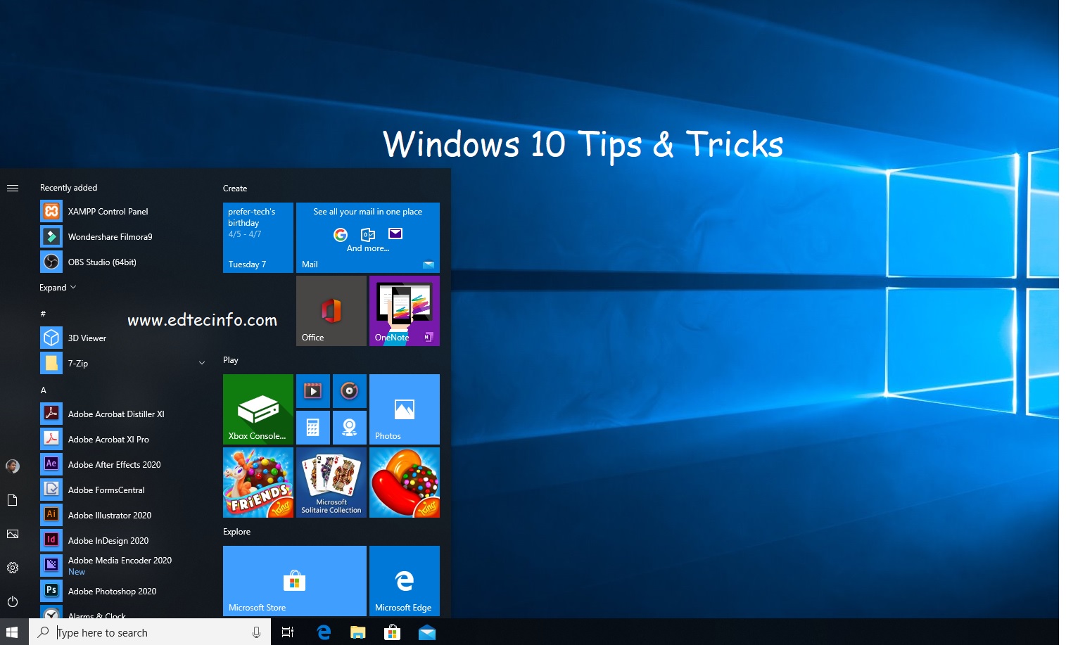Open the Microsoft Store tile
Viewport: 1066px width, 645px height.
(x=294, y=580)
